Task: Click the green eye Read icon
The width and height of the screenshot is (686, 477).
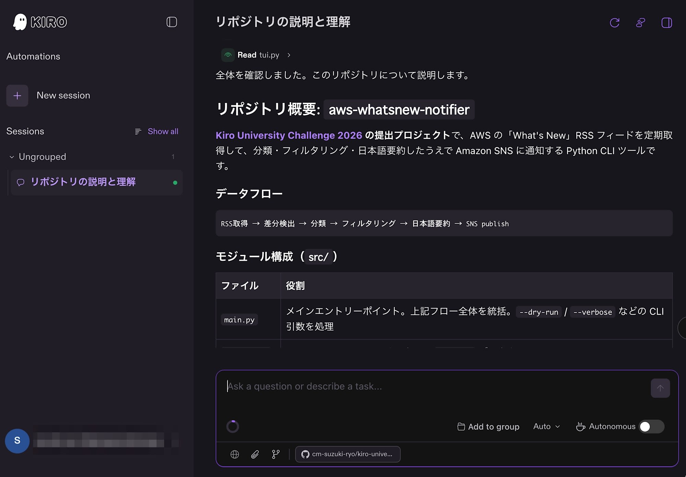Action: (228, 55)
